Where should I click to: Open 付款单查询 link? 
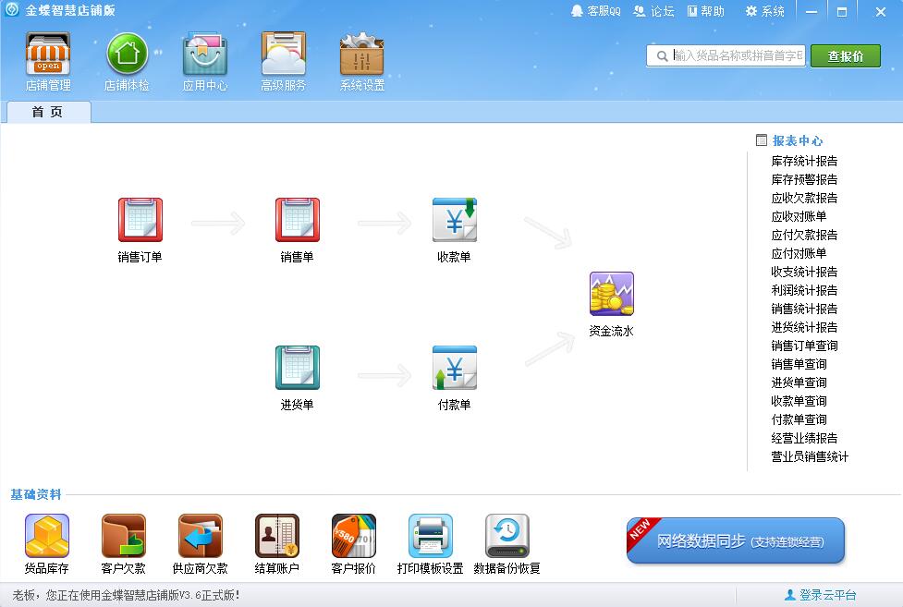tap(799, 419)
